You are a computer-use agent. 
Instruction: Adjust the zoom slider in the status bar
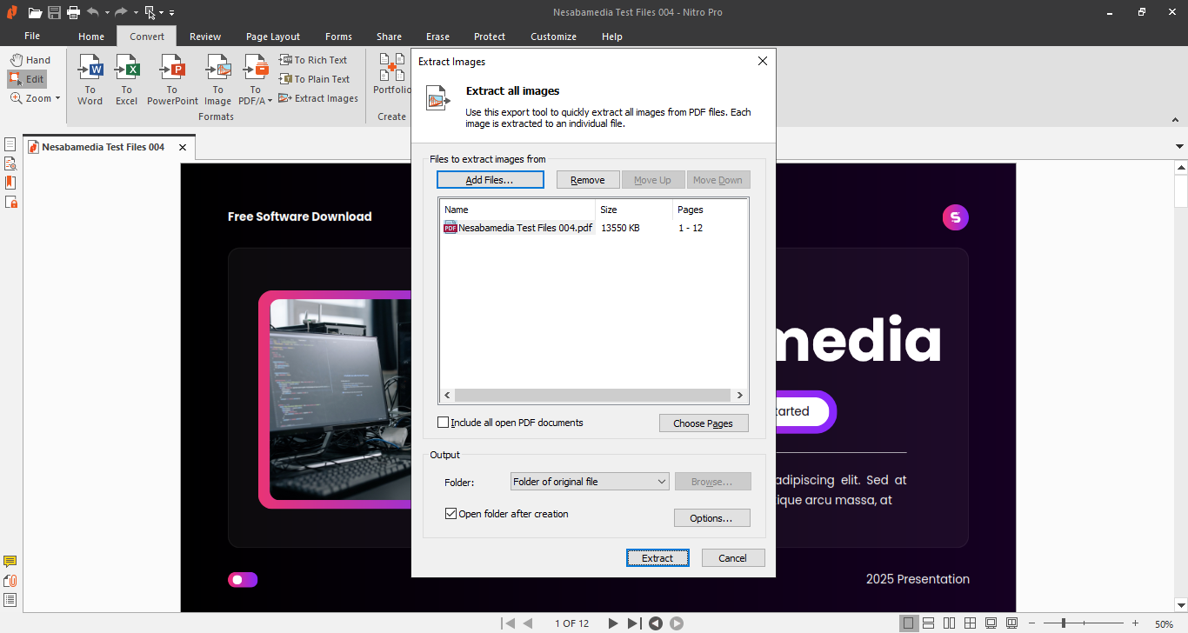click(1063, 623)
